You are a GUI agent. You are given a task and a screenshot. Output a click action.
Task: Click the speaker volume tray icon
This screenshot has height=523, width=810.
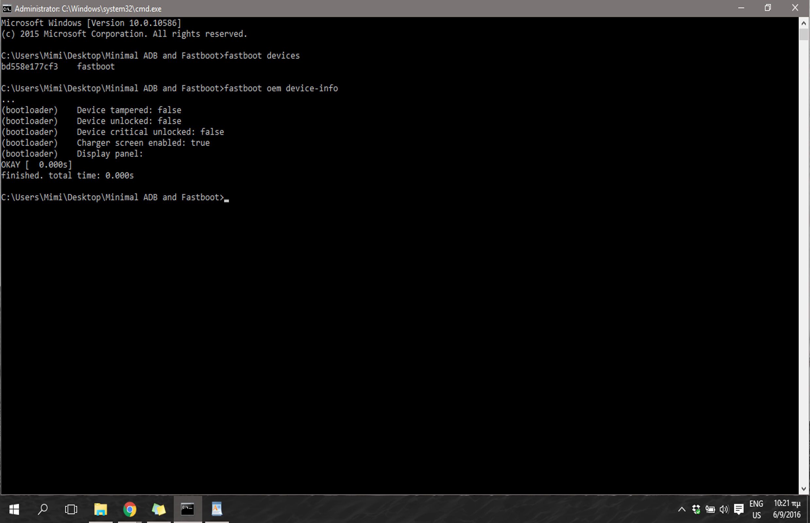point(724,509)
